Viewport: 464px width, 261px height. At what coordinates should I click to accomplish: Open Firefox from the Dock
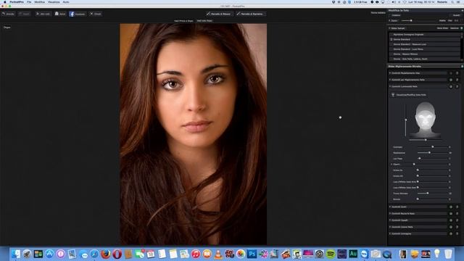point(105,254)
